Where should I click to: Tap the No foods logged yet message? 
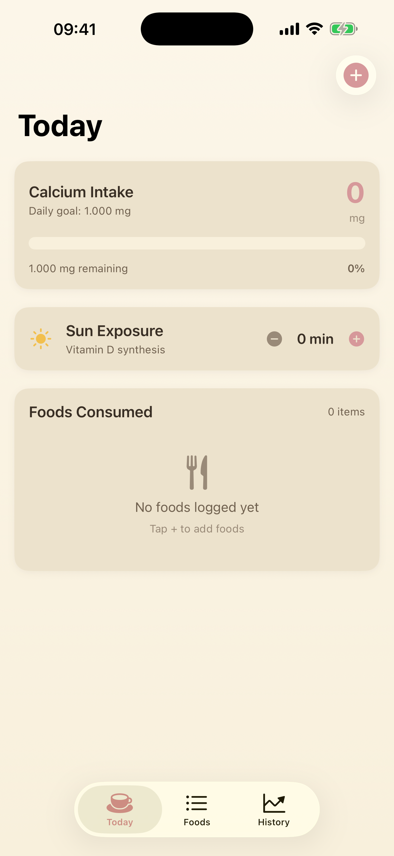(x=197, y=507)
